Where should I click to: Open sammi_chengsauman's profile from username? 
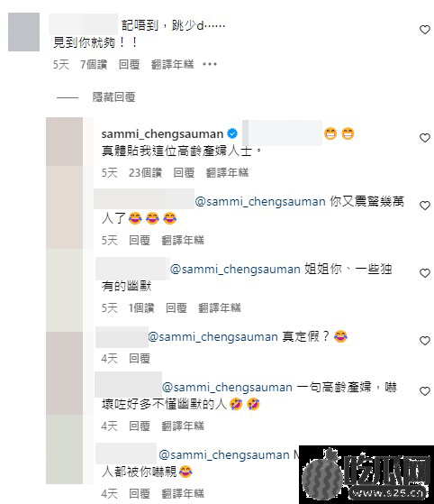162,133
